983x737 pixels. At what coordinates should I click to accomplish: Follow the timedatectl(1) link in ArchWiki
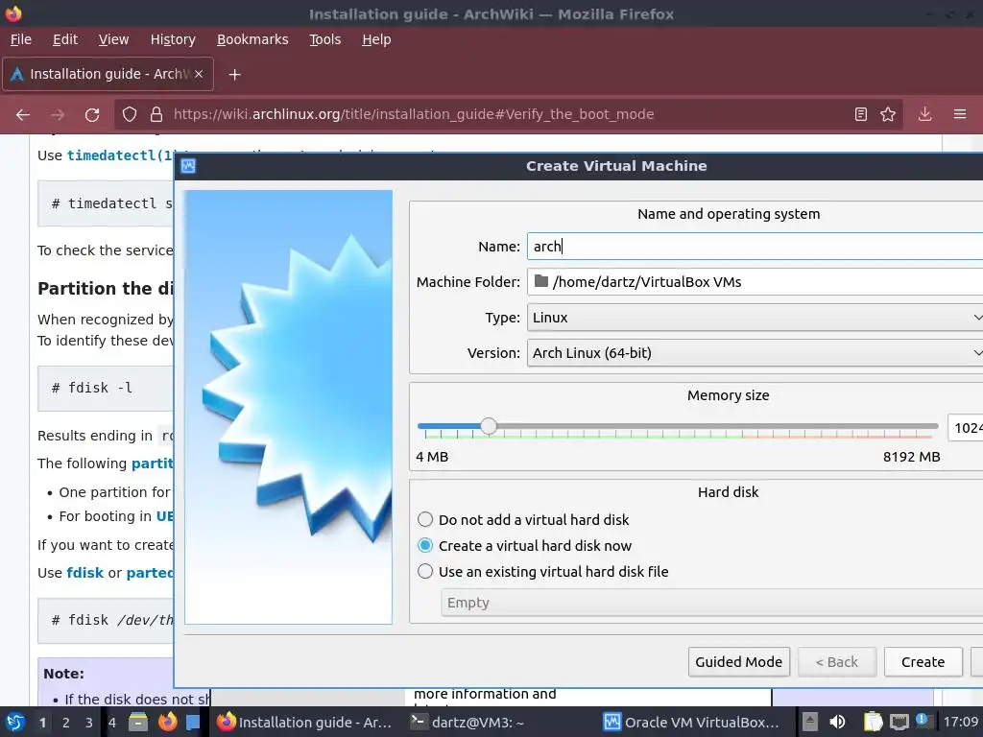(x=120, y=155)
